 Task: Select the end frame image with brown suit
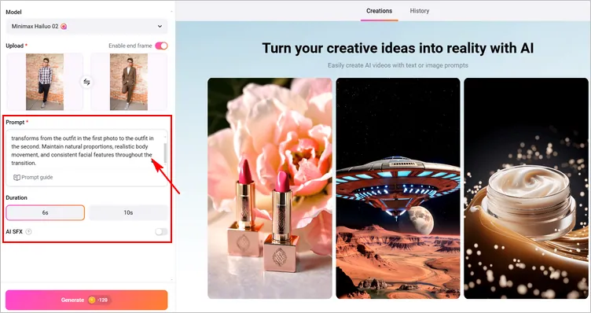tap(129, 82)
